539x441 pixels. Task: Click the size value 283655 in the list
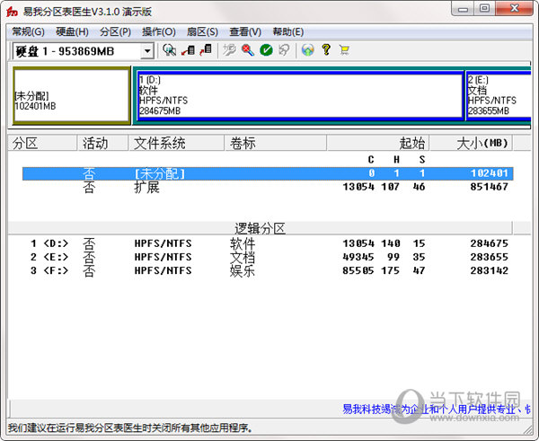[x=490, y=257]
